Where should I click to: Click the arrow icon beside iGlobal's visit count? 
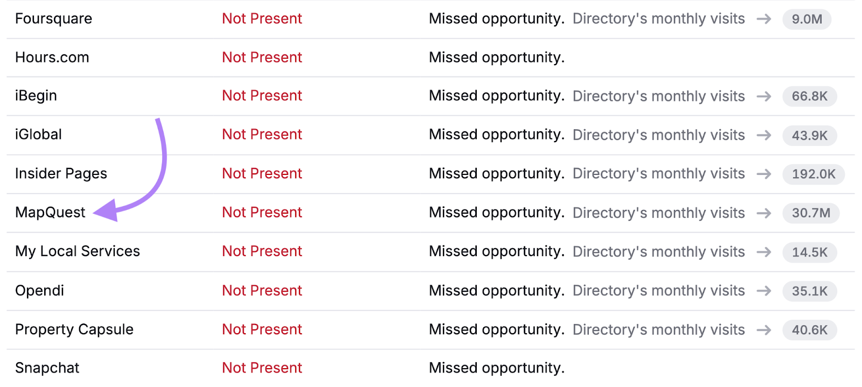point(764,136)
